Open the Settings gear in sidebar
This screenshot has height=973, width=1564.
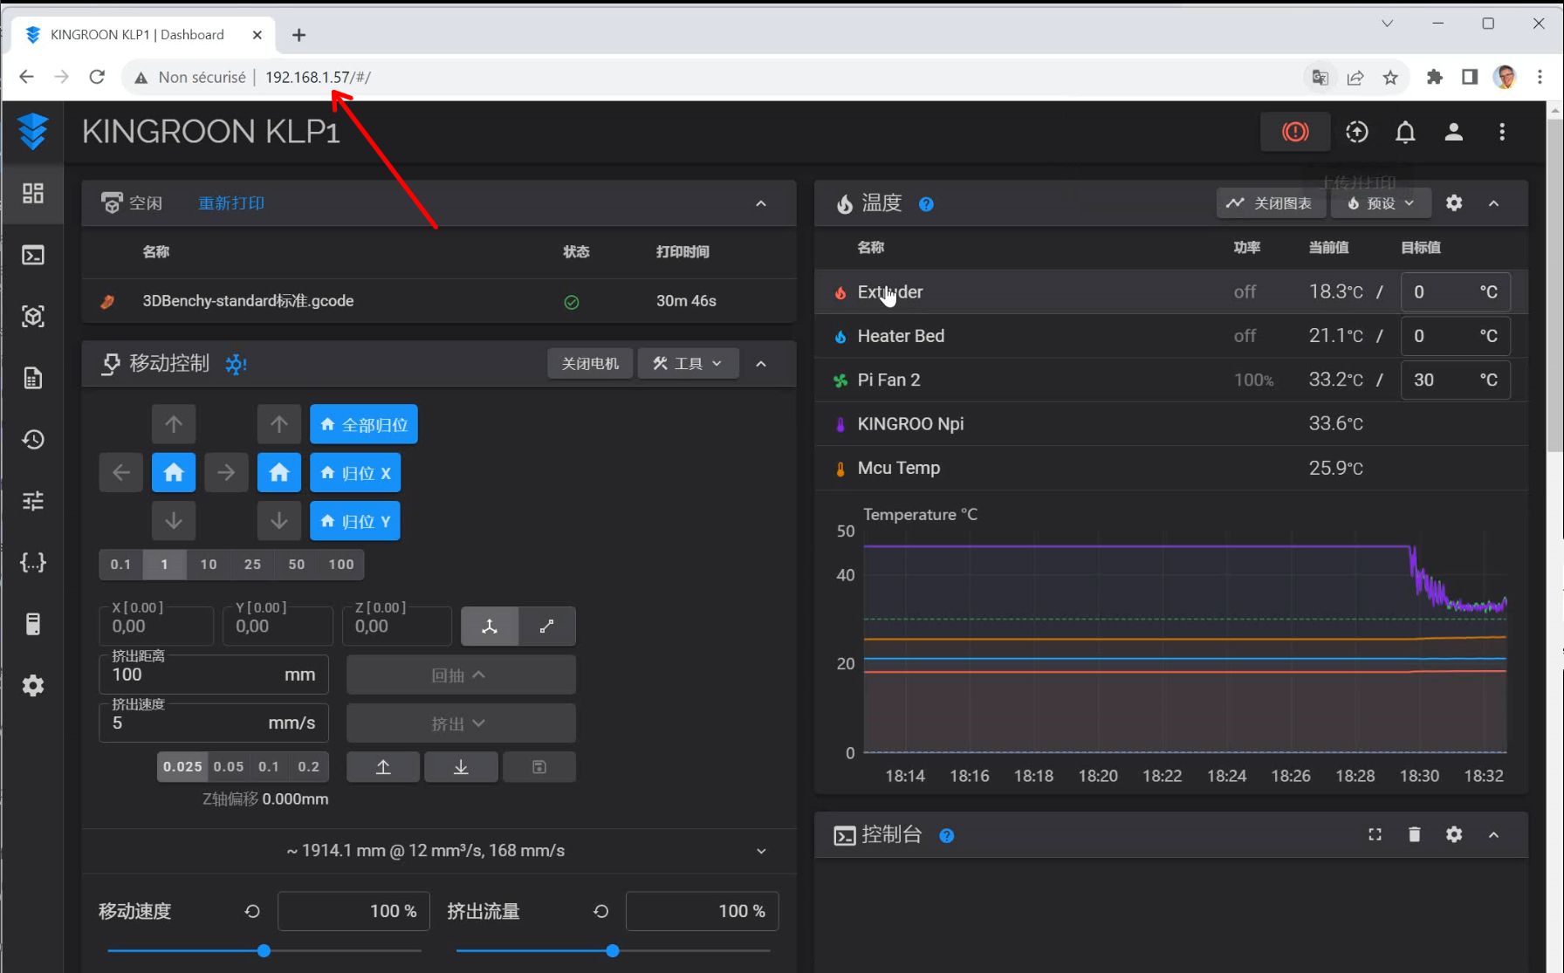pyautogui.click(x=33, y=686)
